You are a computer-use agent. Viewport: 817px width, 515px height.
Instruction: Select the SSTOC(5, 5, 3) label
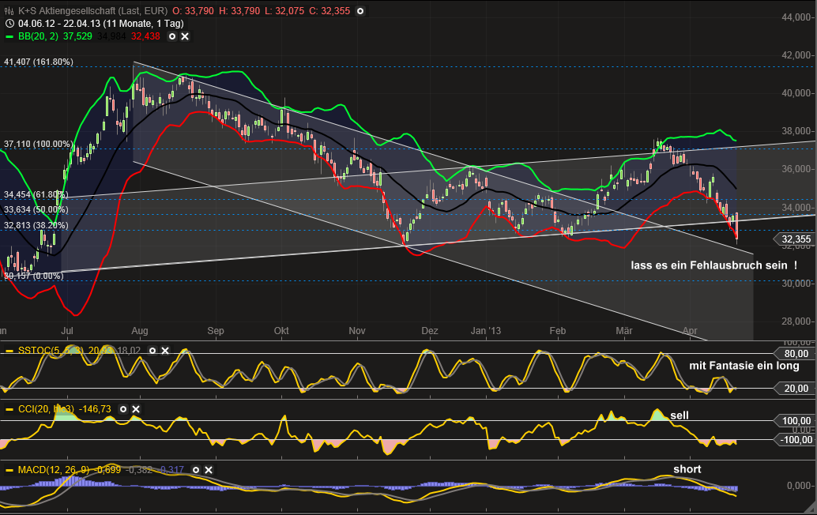(51, 351)
